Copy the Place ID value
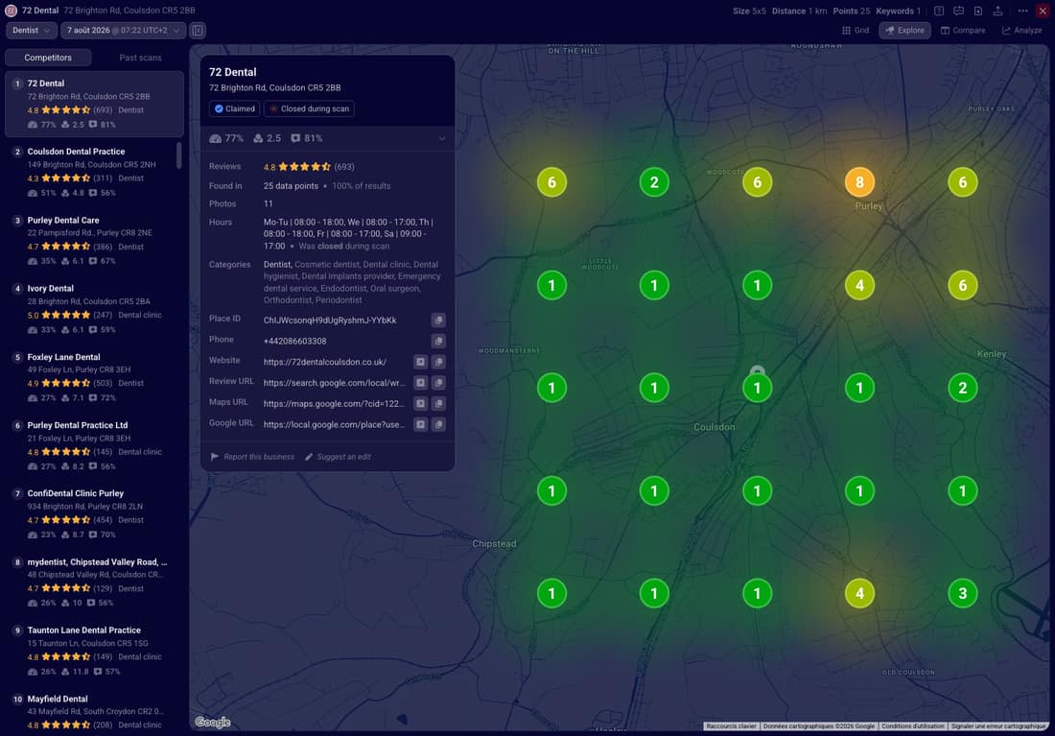The width and height of the screenshot is (1055, 736). tap(438, 320)
